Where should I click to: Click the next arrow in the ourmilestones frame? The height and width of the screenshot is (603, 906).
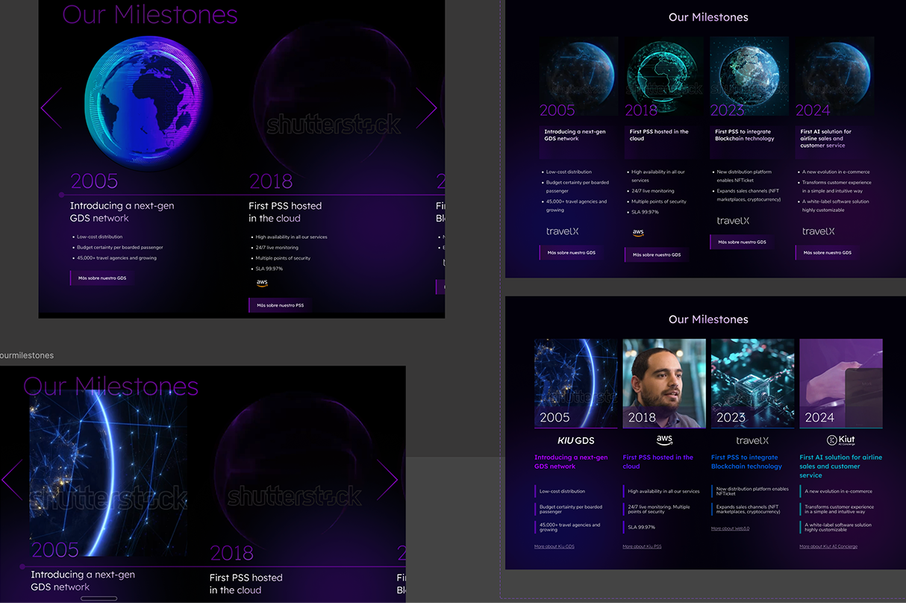(387, 479)
